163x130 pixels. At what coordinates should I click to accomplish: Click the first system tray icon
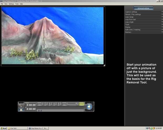click(147, 128)
